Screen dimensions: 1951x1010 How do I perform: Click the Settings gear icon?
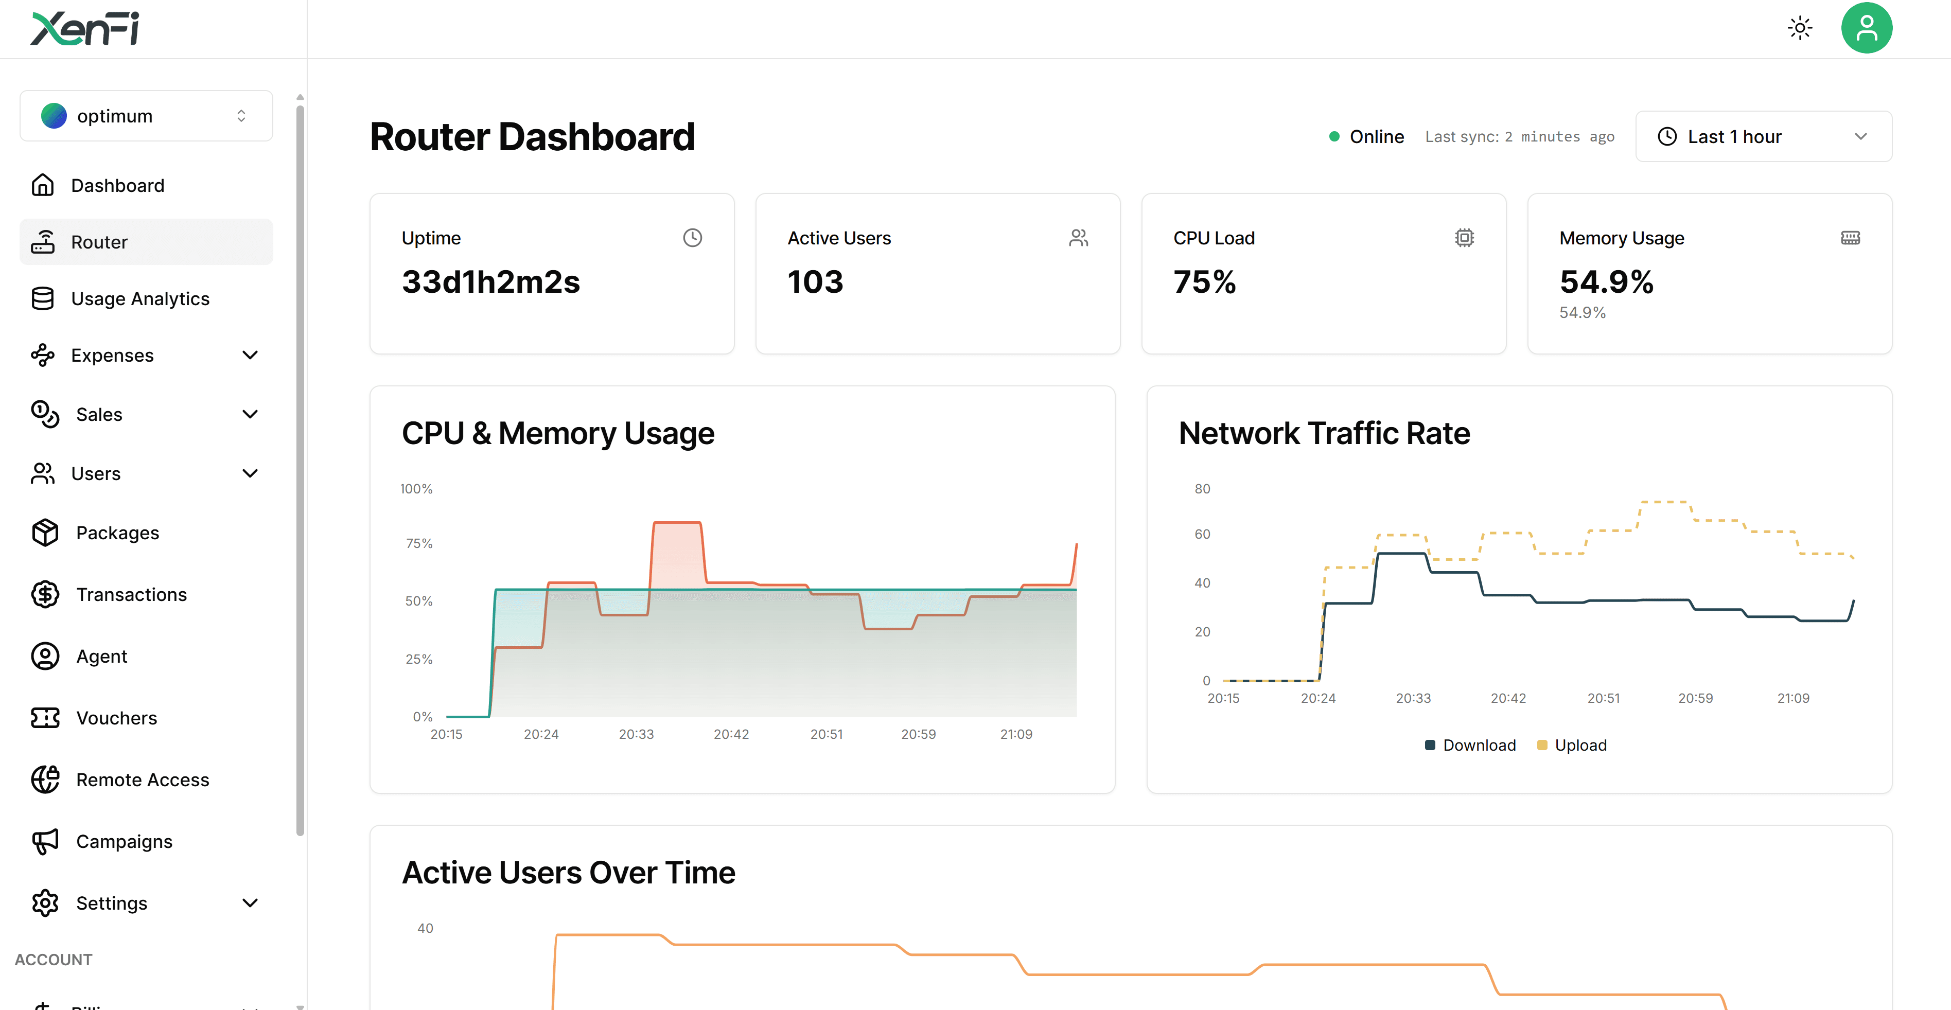pos(45,903)
